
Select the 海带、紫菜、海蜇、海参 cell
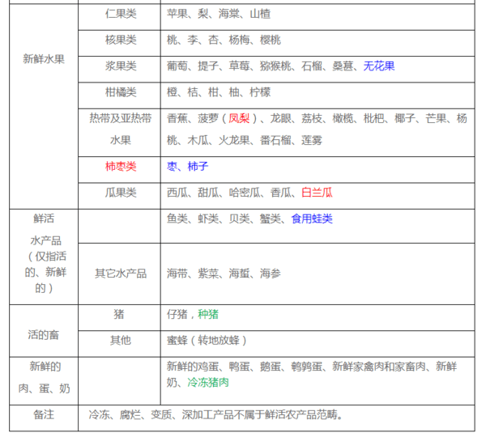[x=224, y=274]
